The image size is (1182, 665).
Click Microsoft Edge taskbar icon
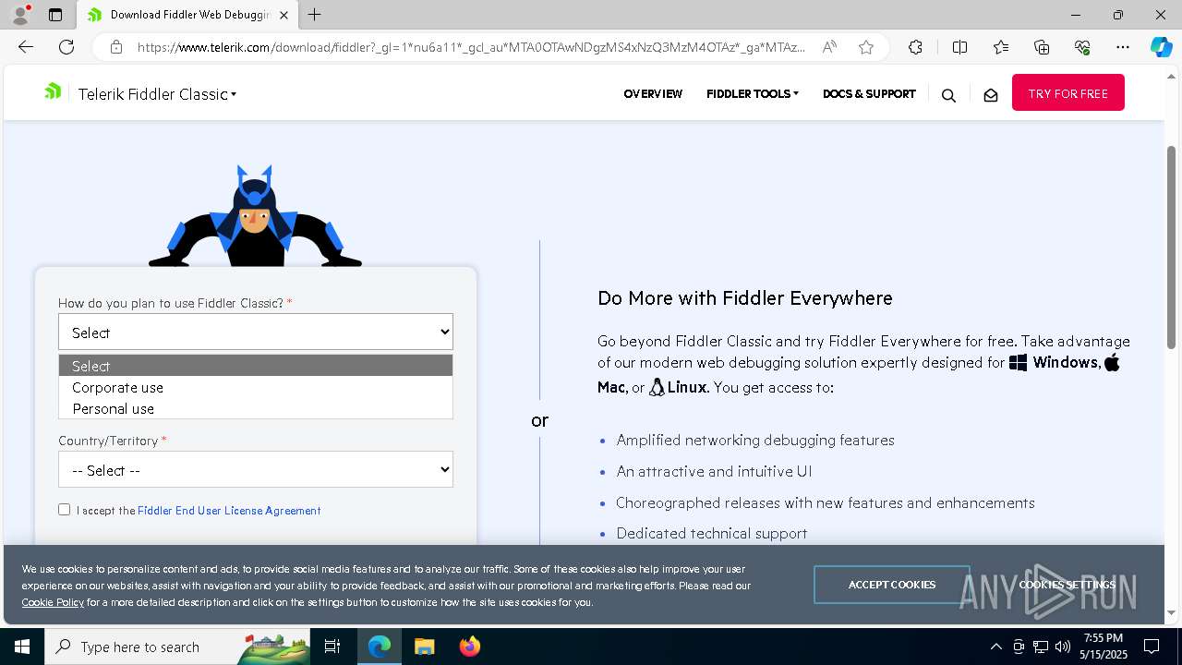click(380, 647)
